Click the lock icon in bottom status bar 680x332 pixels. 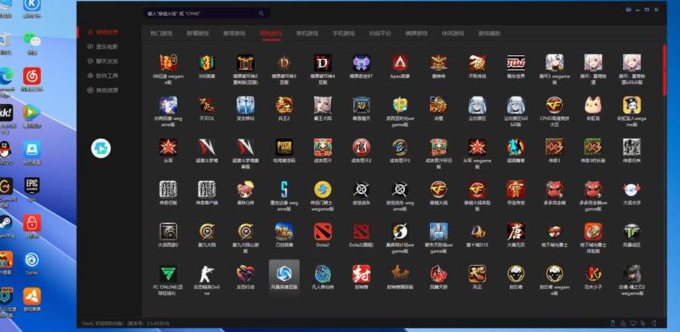pos(623,324)
